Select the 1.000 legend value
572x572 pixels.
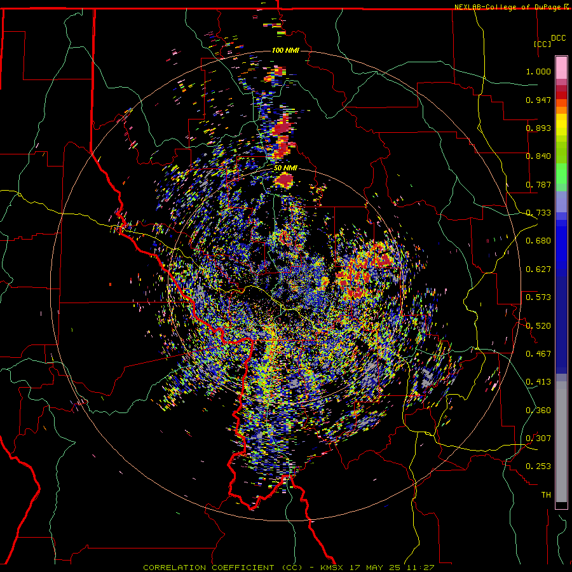(538, 71)
